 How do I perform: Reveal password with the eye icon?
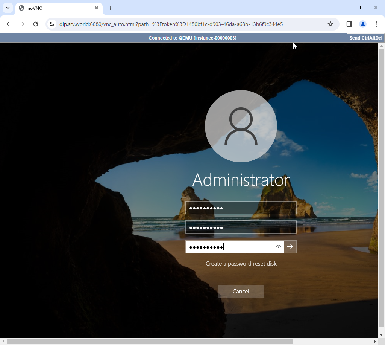coord(279,247)
